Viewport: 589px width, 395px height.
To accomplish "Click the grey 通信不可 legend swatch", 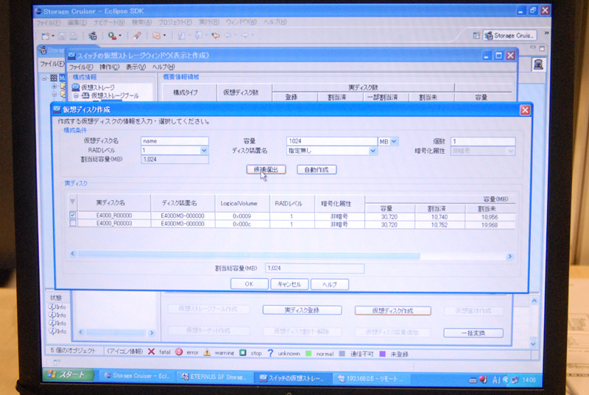I will 342,353.
